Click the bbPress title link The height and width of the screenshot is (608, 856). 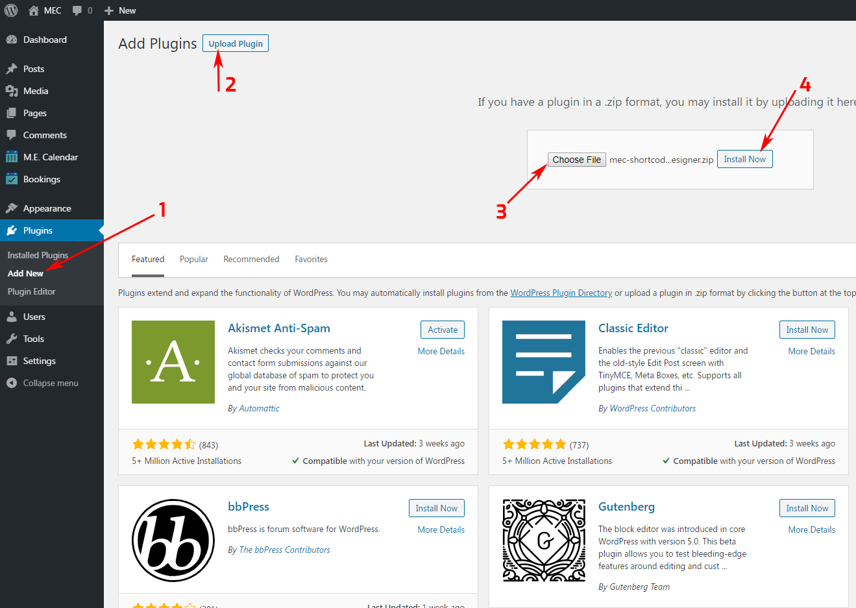[x=249, y=507]
